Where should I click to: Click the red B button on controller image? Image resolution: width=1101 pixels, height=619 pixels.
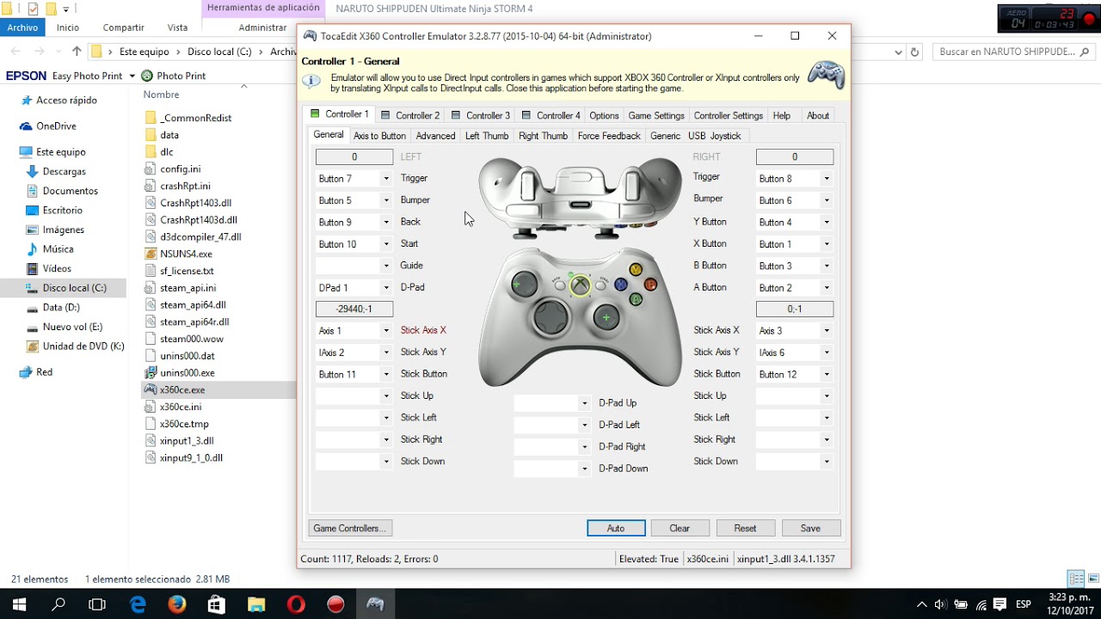(650, 284)
